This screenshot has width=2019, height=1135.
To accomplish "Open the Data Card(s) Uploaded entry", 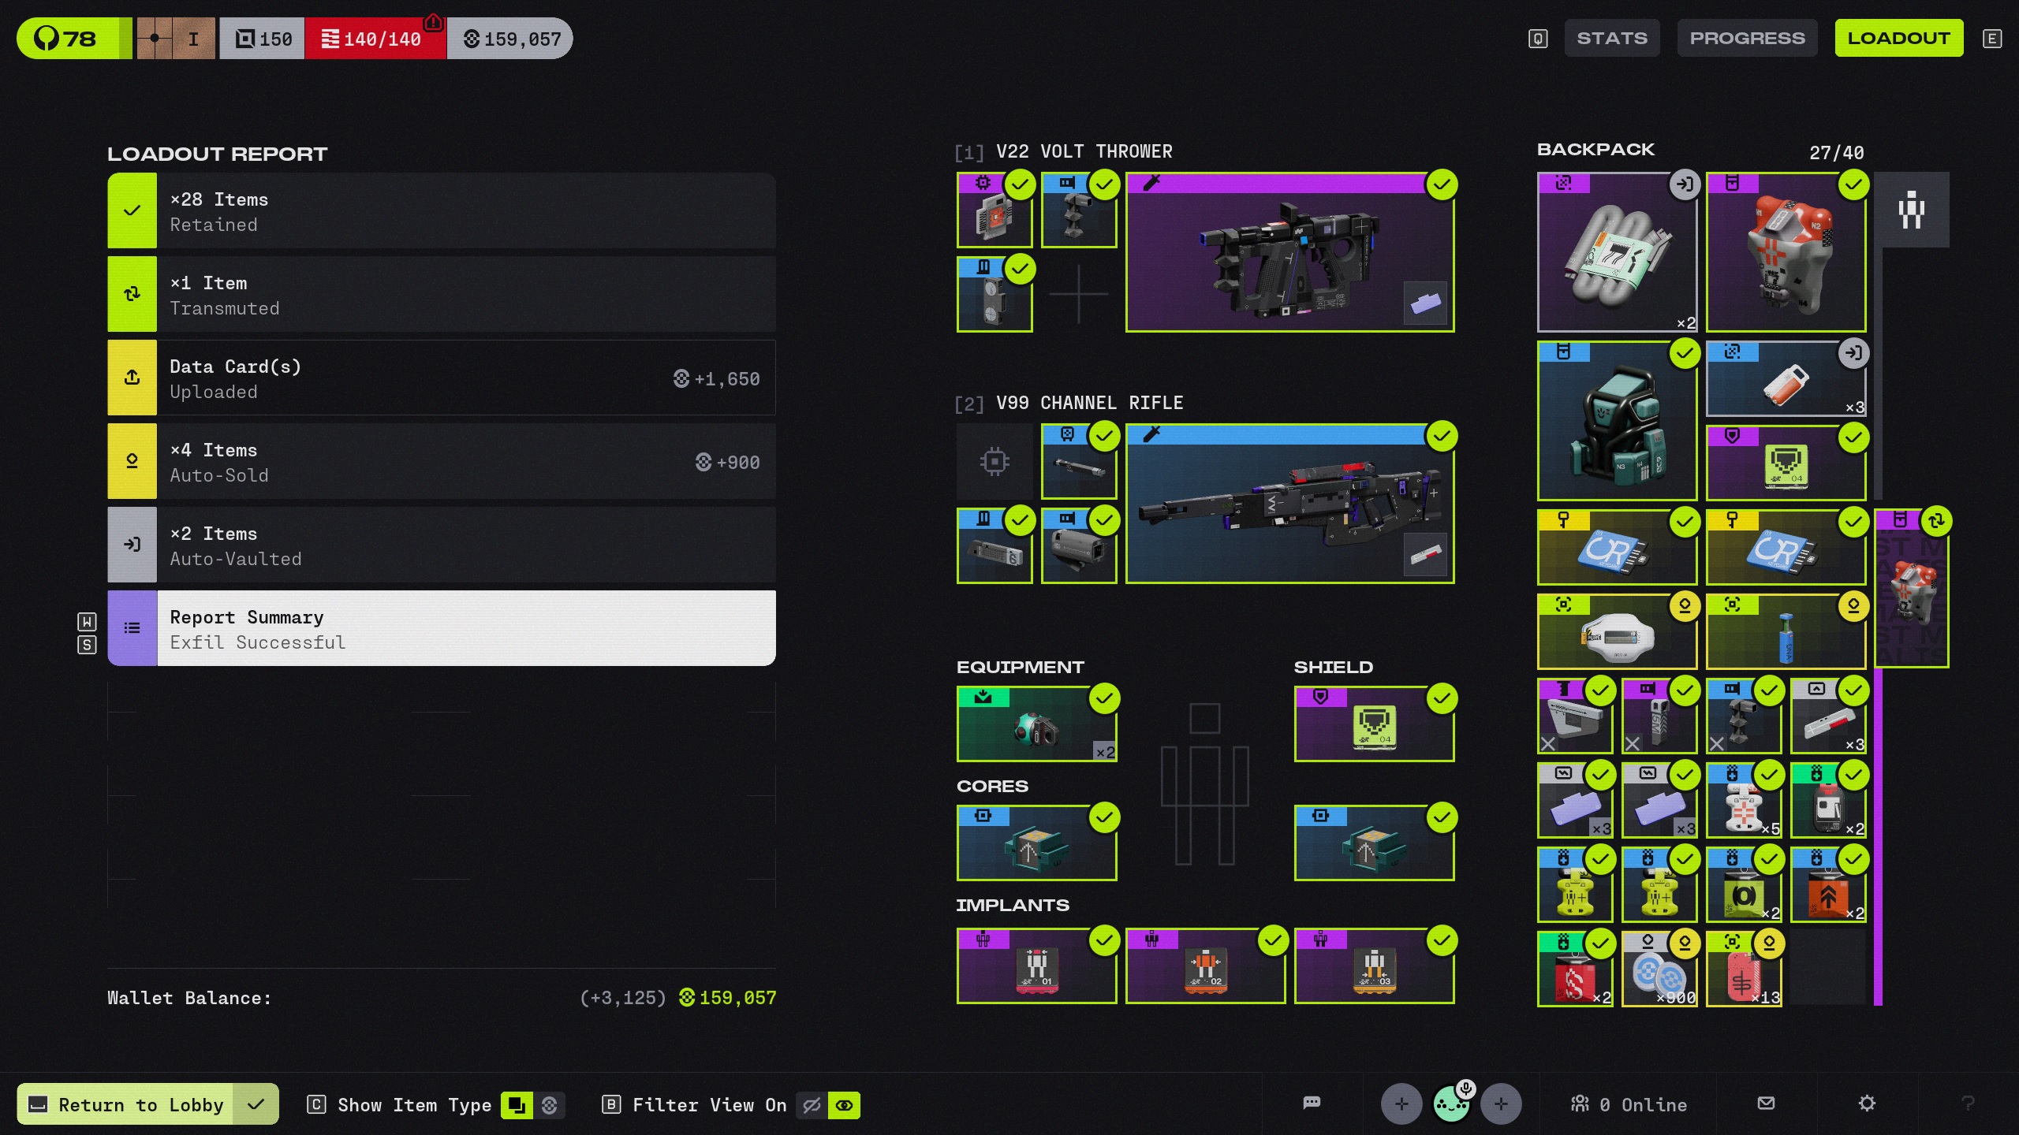I will (442, 378).
